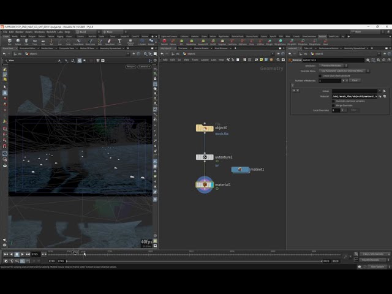Viewport: 392px width, 294px height.
Task: Select the Font shelf tool
Action: [x=119, y=42]
